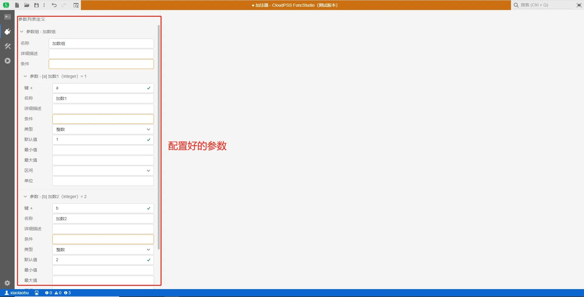Viewport: 584px width, 297px height.
Task: Click the group 条件 input field
Action: pos(101,64)
